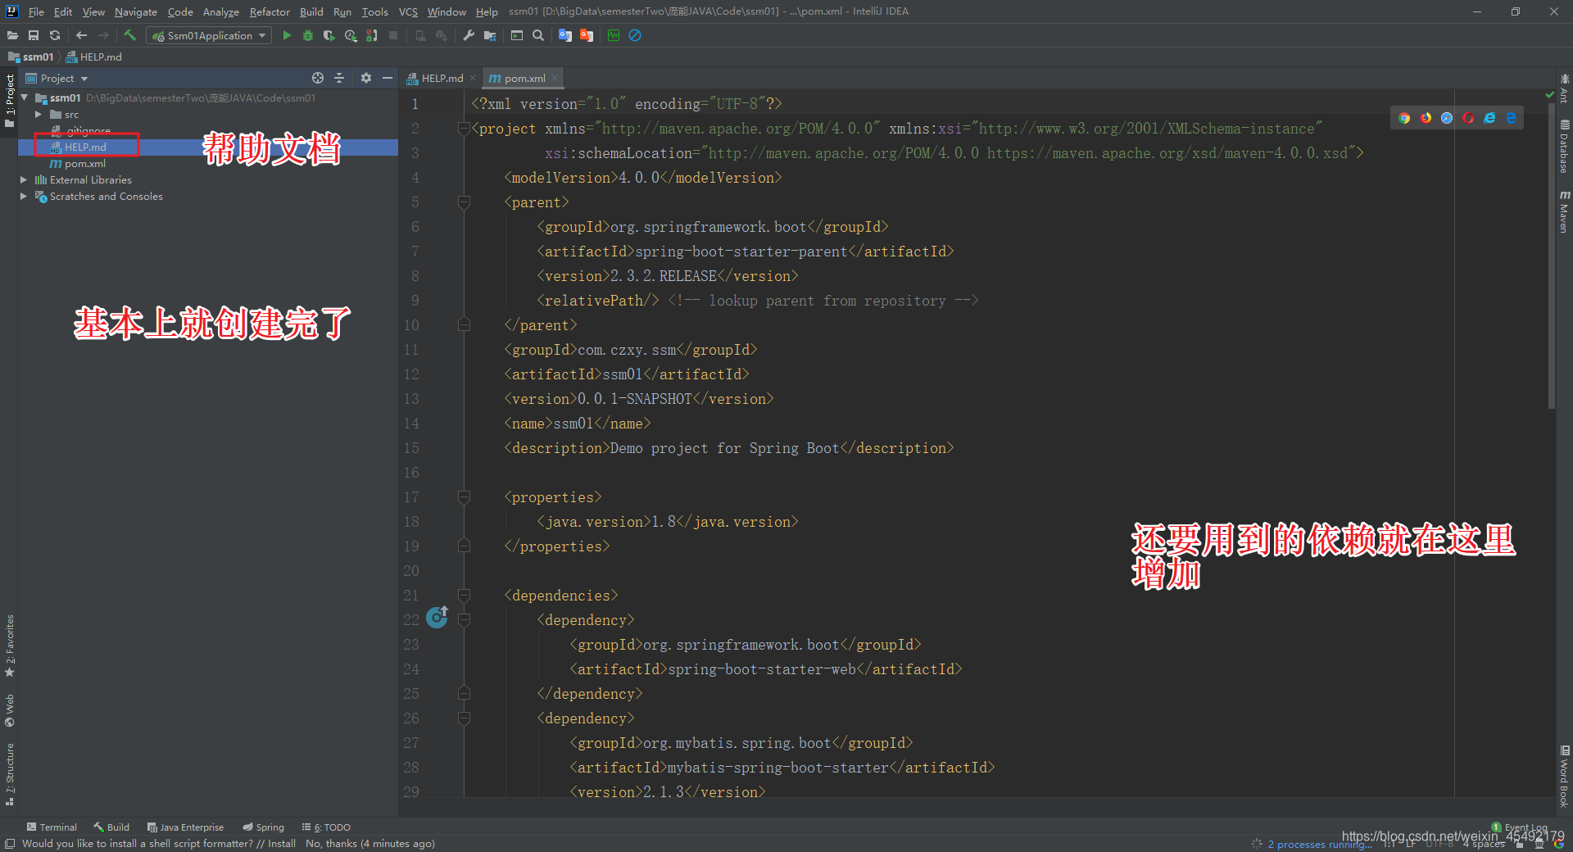Open Settings via the wrench icon
Viewport: 1573px width, 852px height.
(469, 35)
